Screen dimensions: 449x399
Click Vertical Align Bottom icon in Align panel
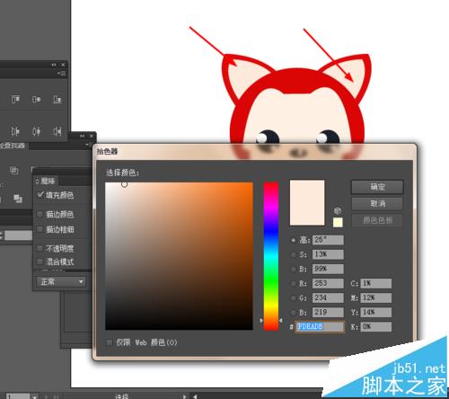click(57, 99)
